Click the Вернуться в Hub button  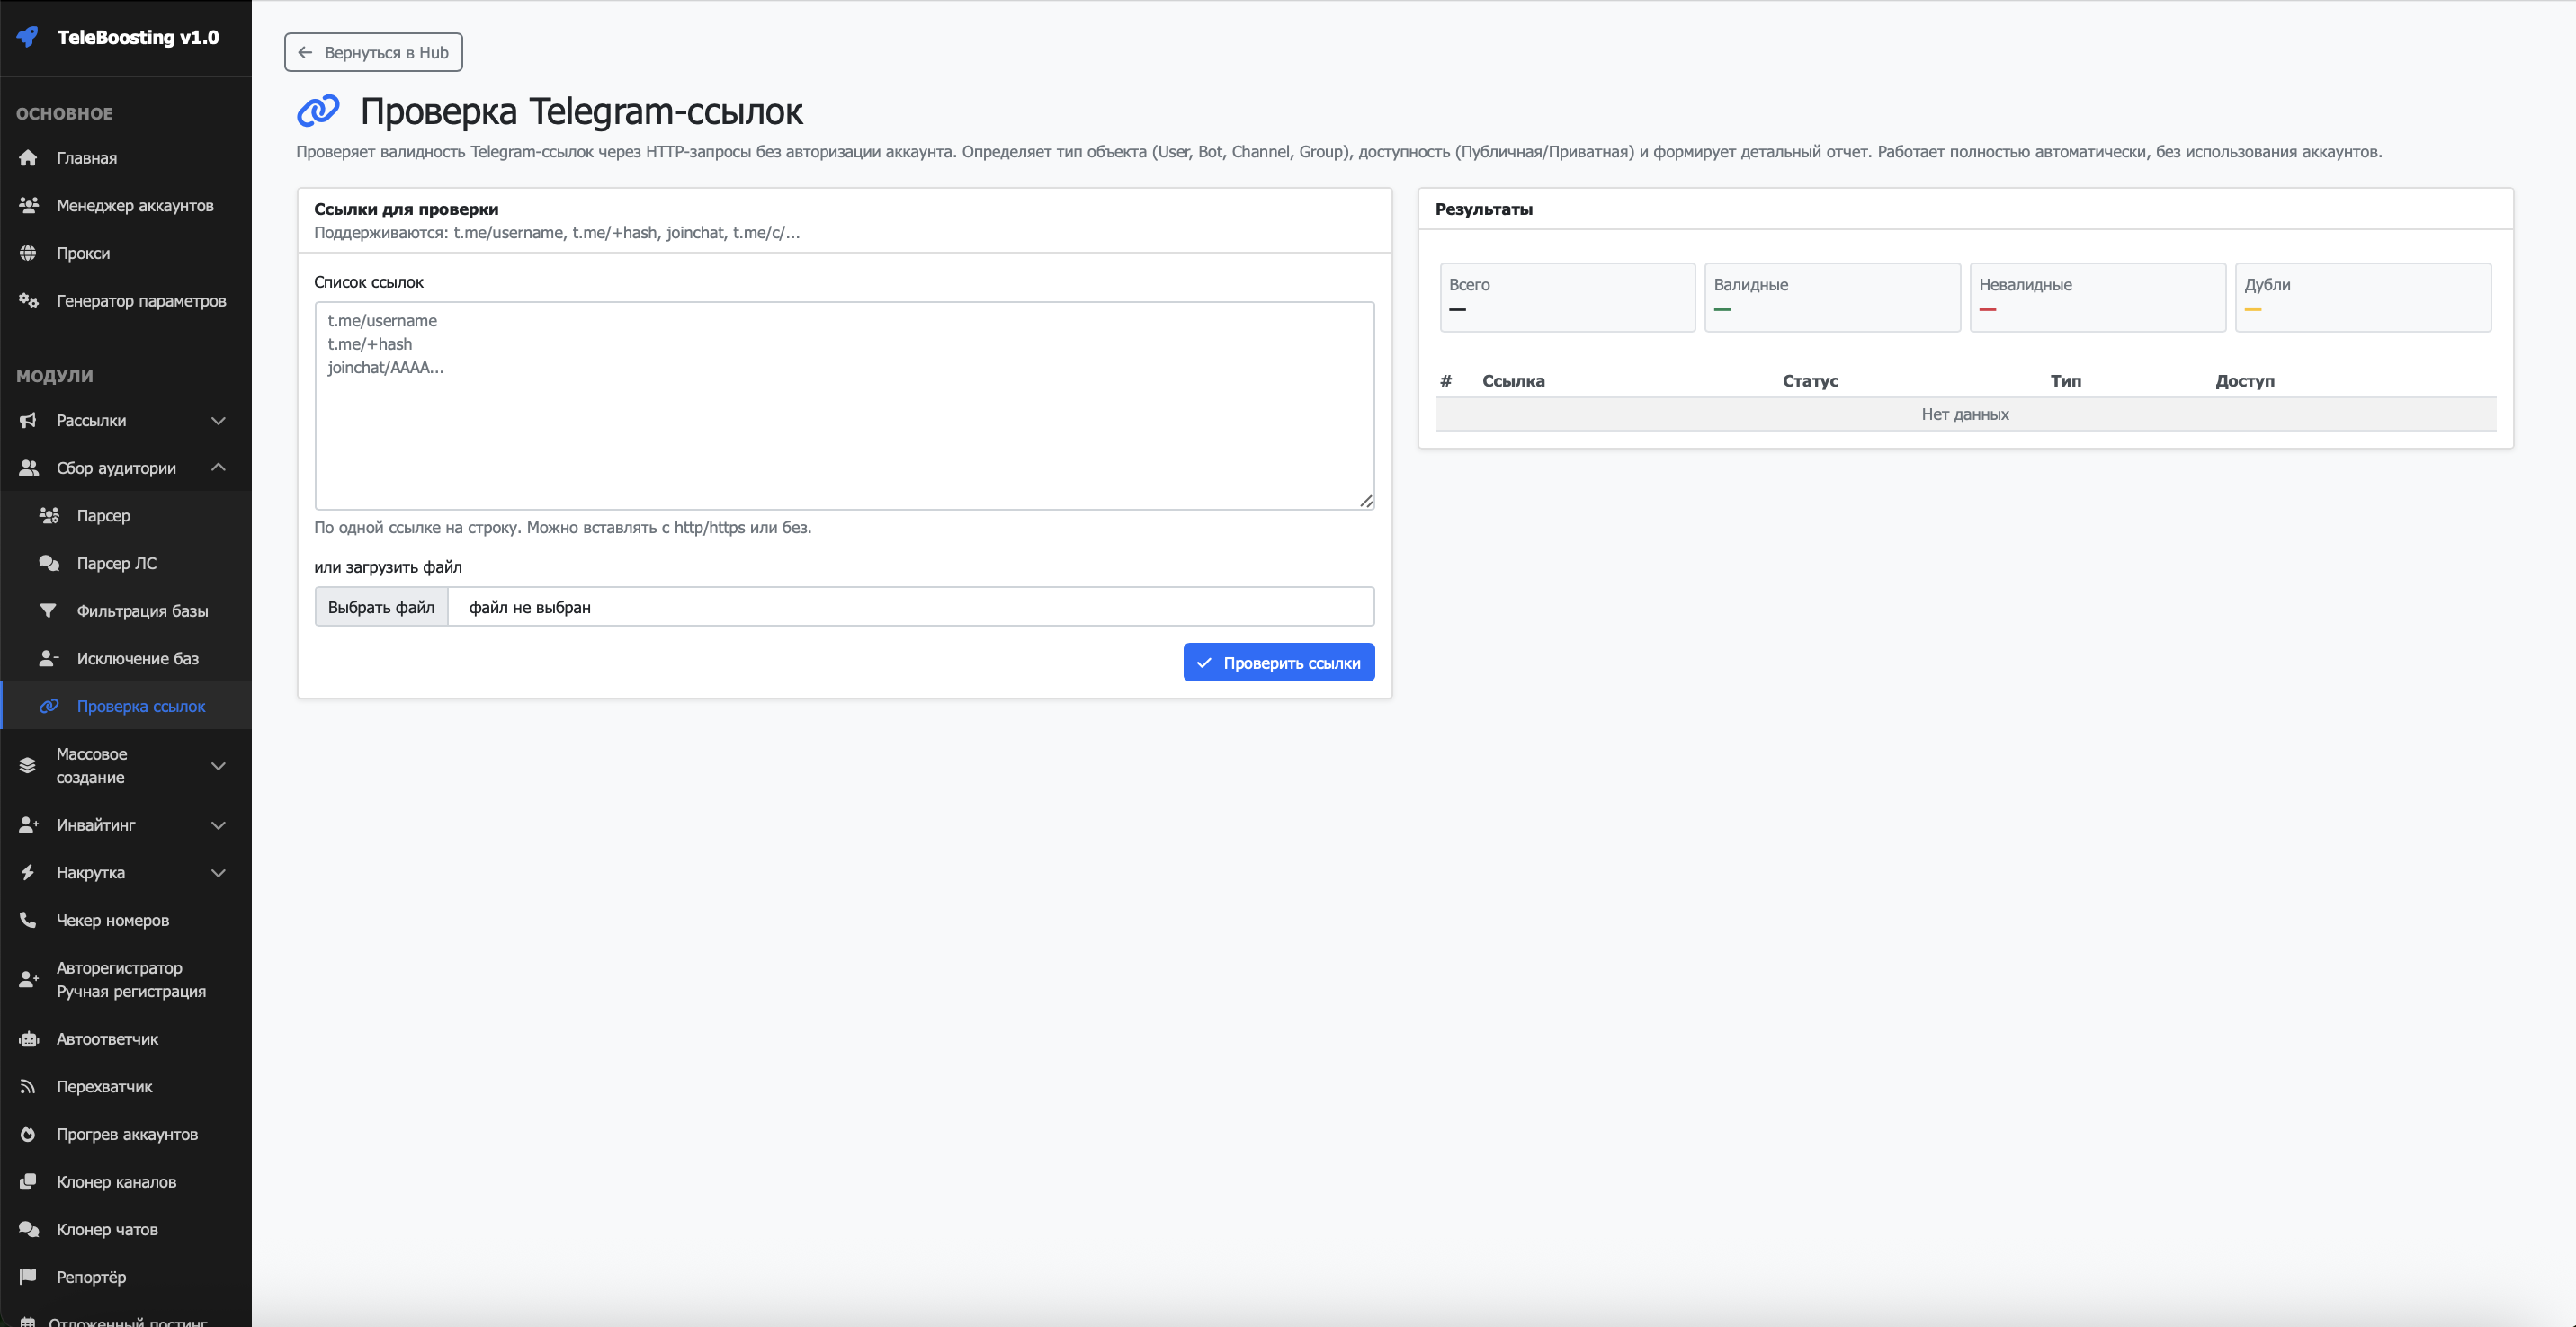[373, 53]
